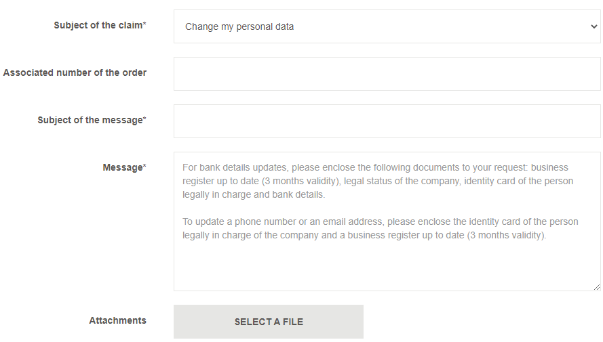
Task: Click the 'Attachments' label
Action: pyautogui.click(x=117, y=320)
